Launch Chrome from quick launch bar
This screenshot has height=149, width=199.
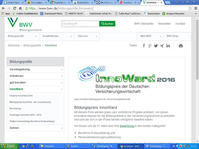tap(23, 146)
